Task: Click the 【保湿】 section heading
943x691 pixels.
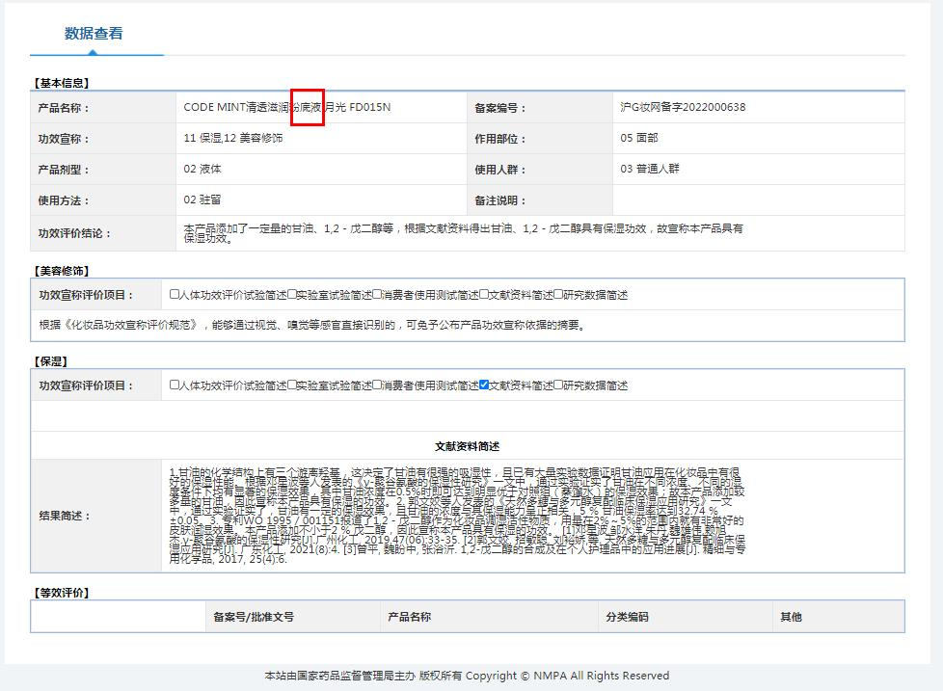Action: (x=50, y=361)
